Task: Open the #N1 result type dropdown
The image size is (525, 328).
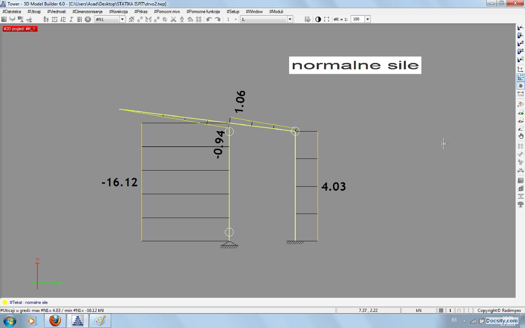Action: [x=122, y=19]
